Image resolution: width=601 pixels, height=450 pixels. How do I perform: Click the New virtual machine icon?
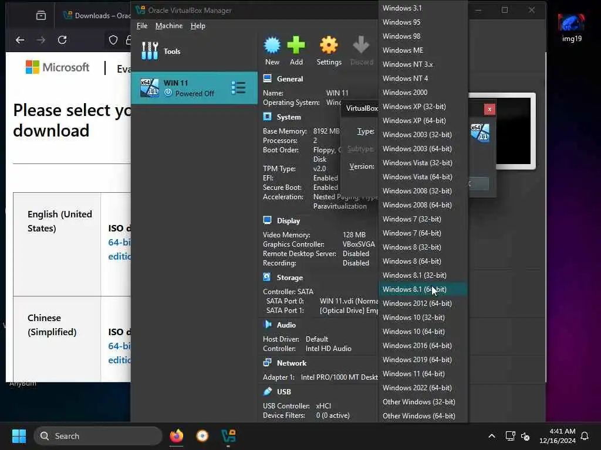pyautogui.click(x=272, y=45)
